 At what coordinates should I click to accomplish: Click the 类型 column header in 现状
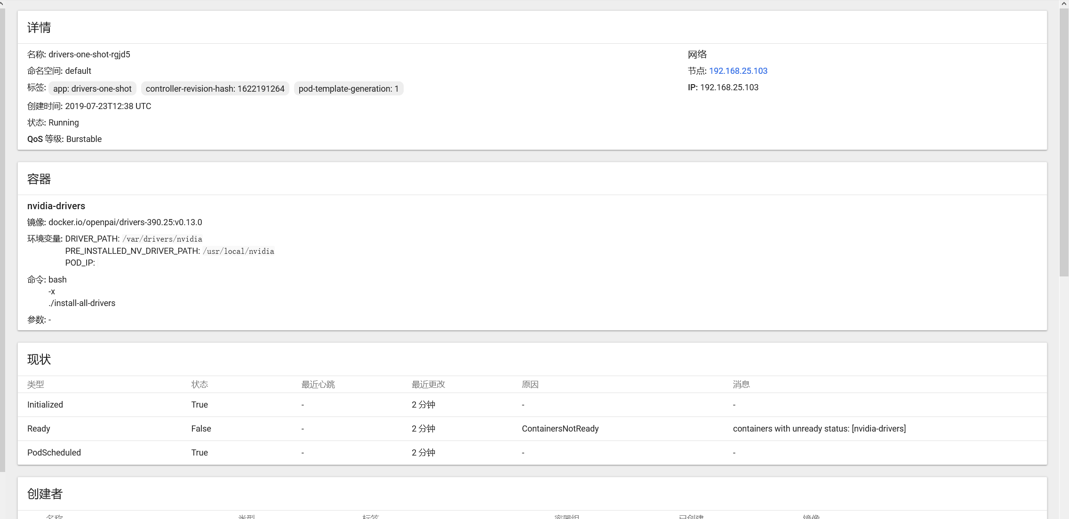coord(36,385)
